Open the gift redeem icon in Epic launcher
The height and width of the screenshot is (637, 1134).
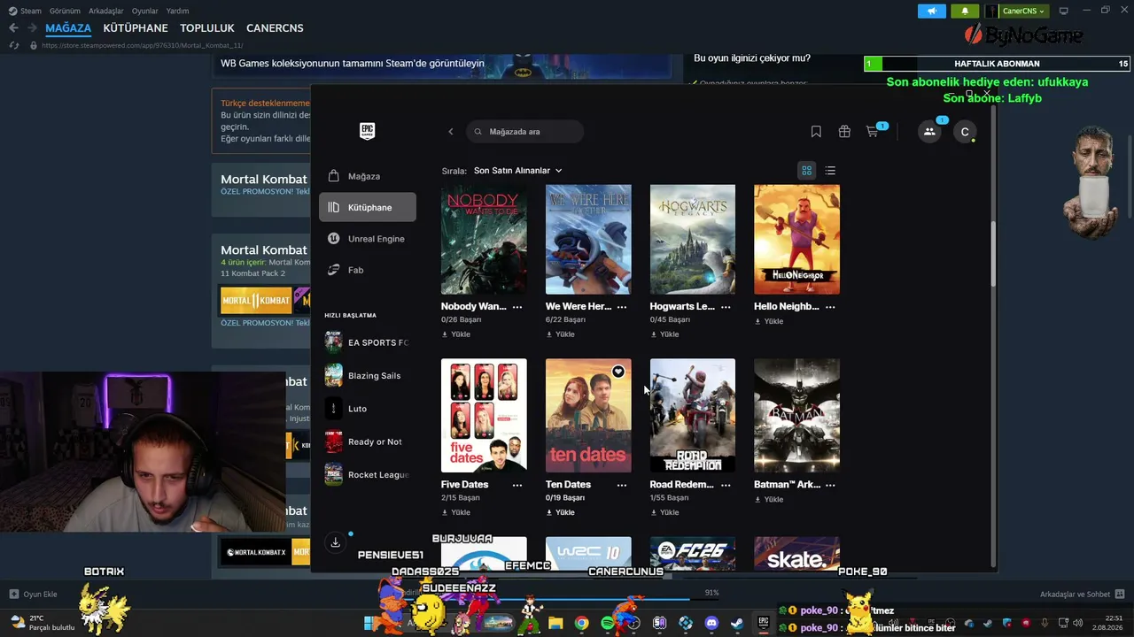coord(844,132)
